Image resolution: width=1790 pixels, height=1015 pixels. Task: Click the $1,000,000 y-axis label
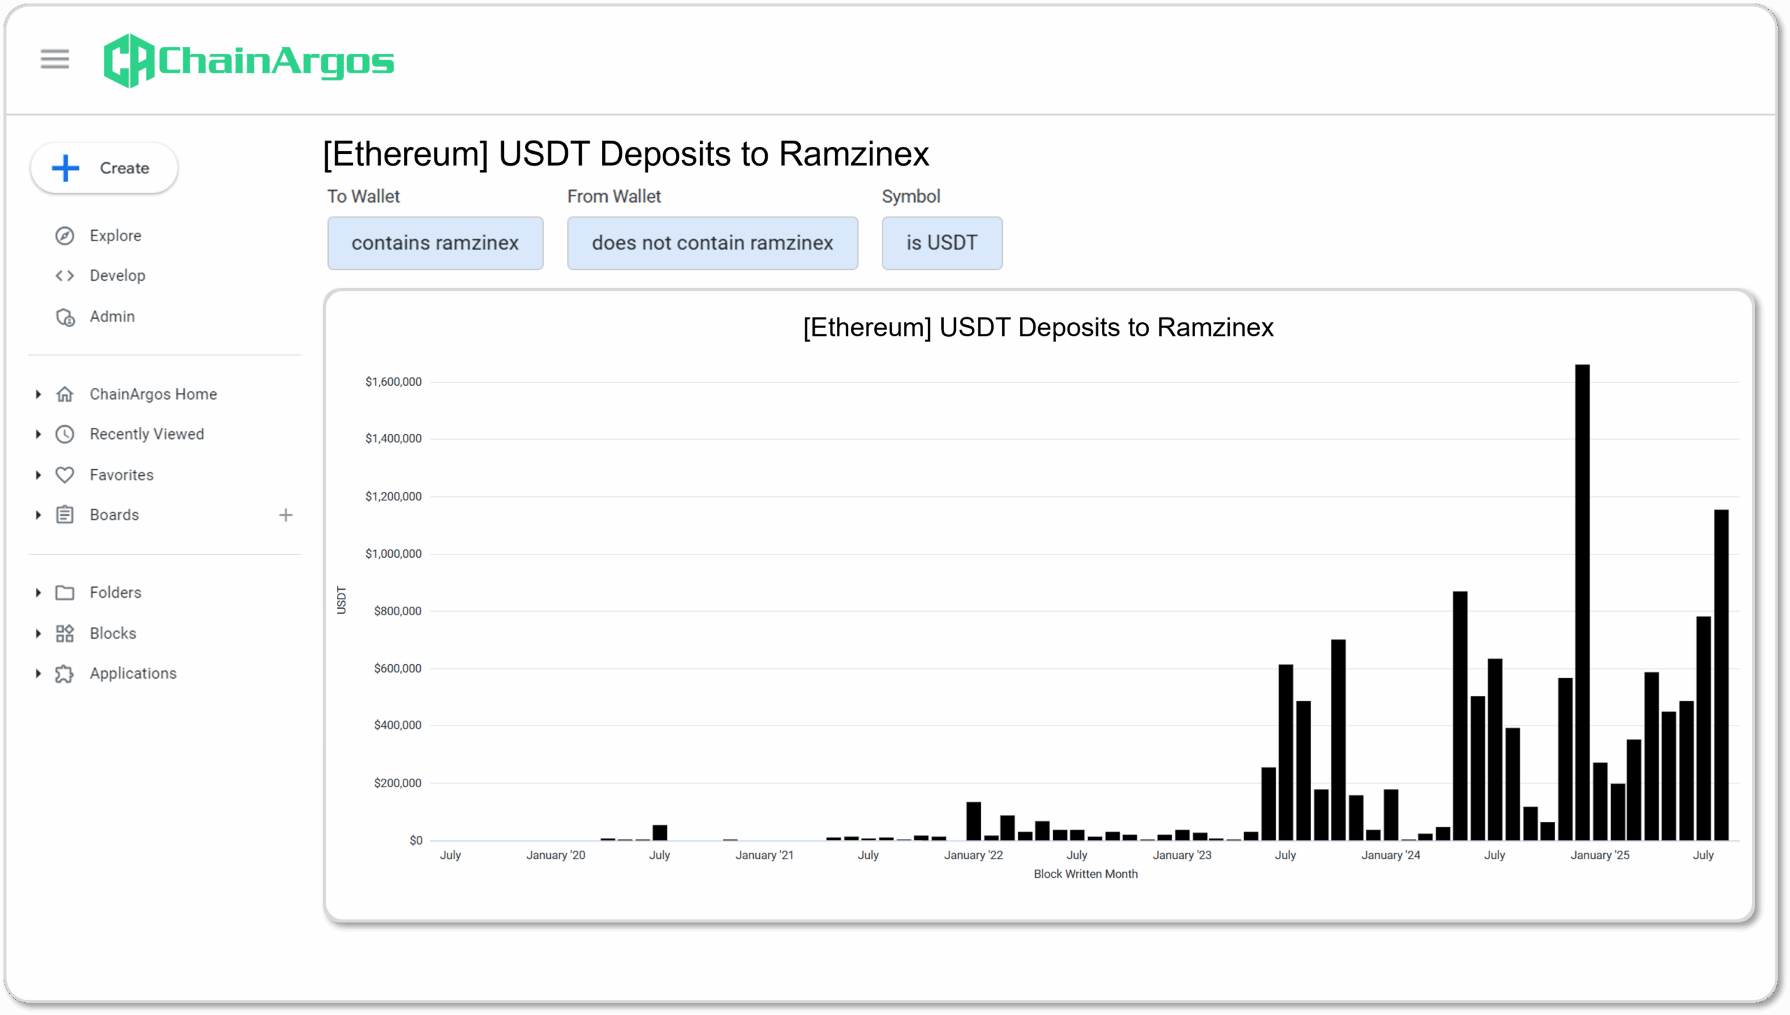(x=394, y=554)
